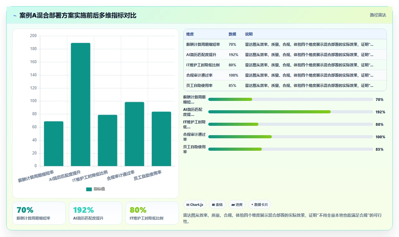Click the 维度 column header
The width and height of the screenshot is (399, 237).
190,34
